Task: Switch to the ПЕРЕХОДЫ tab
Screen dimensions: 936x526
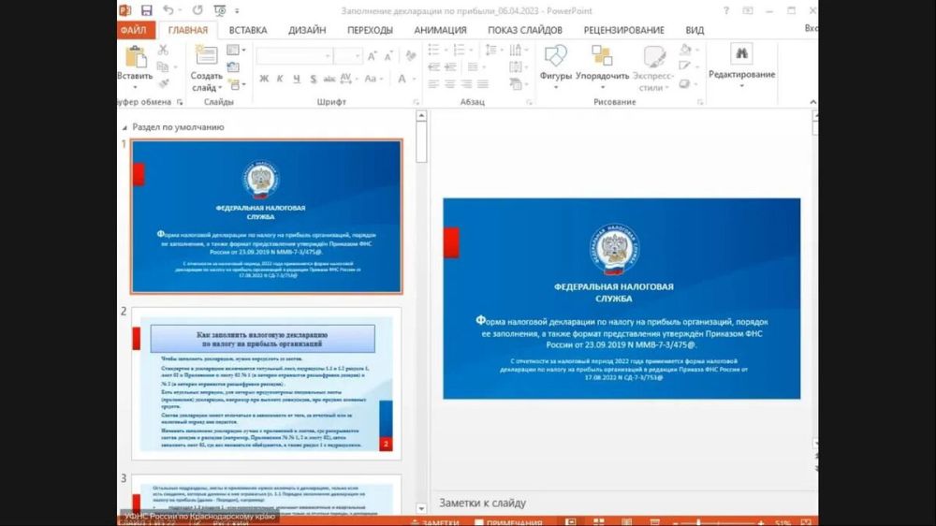Action: tap(370, 30)
